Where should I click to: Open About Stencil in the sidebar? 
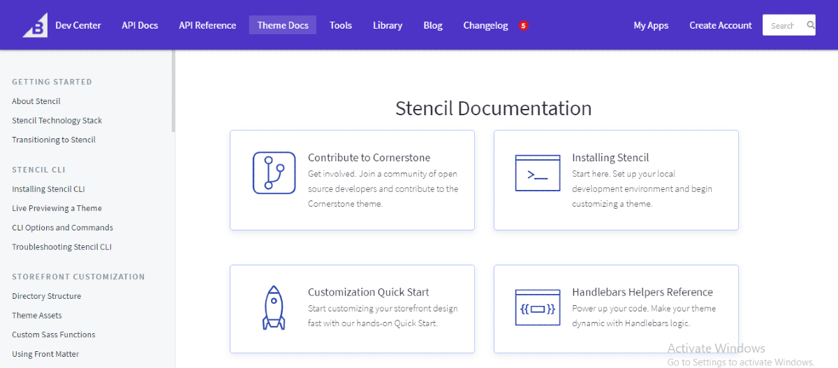point(36,101)
